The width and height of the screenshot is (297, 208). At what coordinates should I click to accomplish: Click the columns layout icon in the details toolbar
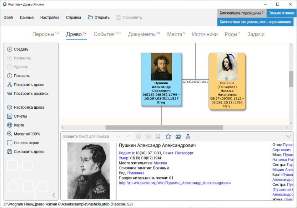coord(178,136)
